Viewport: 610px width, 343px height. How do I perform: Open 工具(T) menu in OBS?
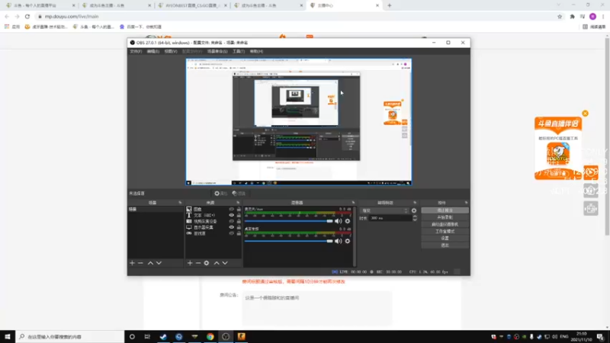tap(238, 51)
